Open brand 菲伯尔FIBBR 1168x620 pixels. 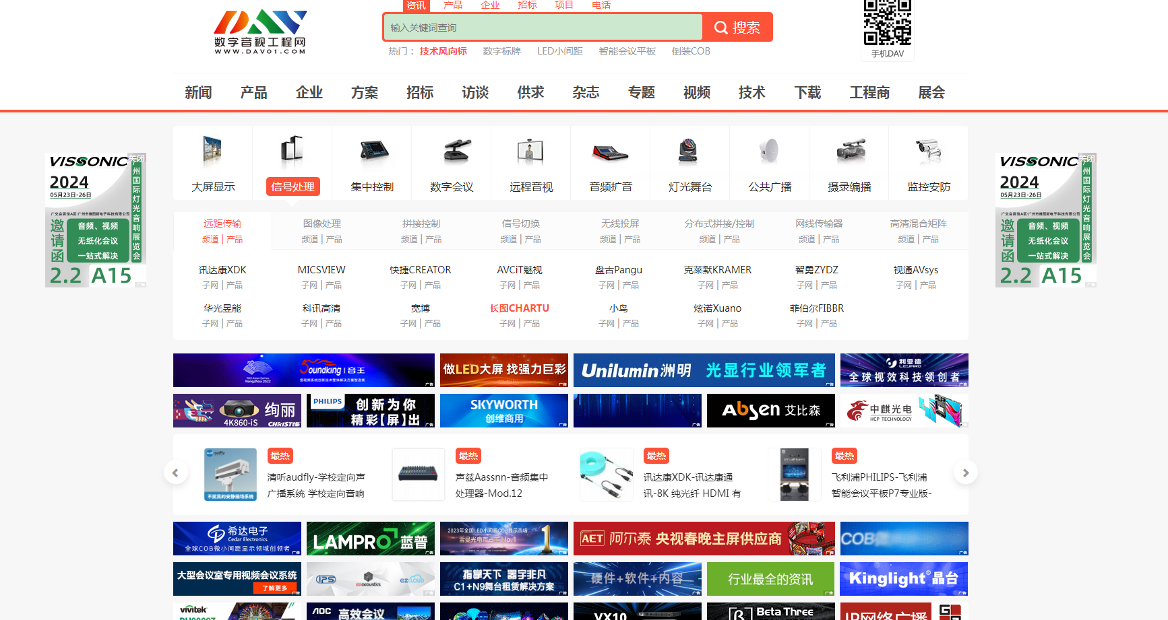(817, 308)
